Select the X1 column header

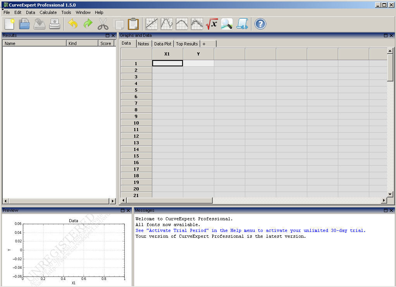coord(167,54)
